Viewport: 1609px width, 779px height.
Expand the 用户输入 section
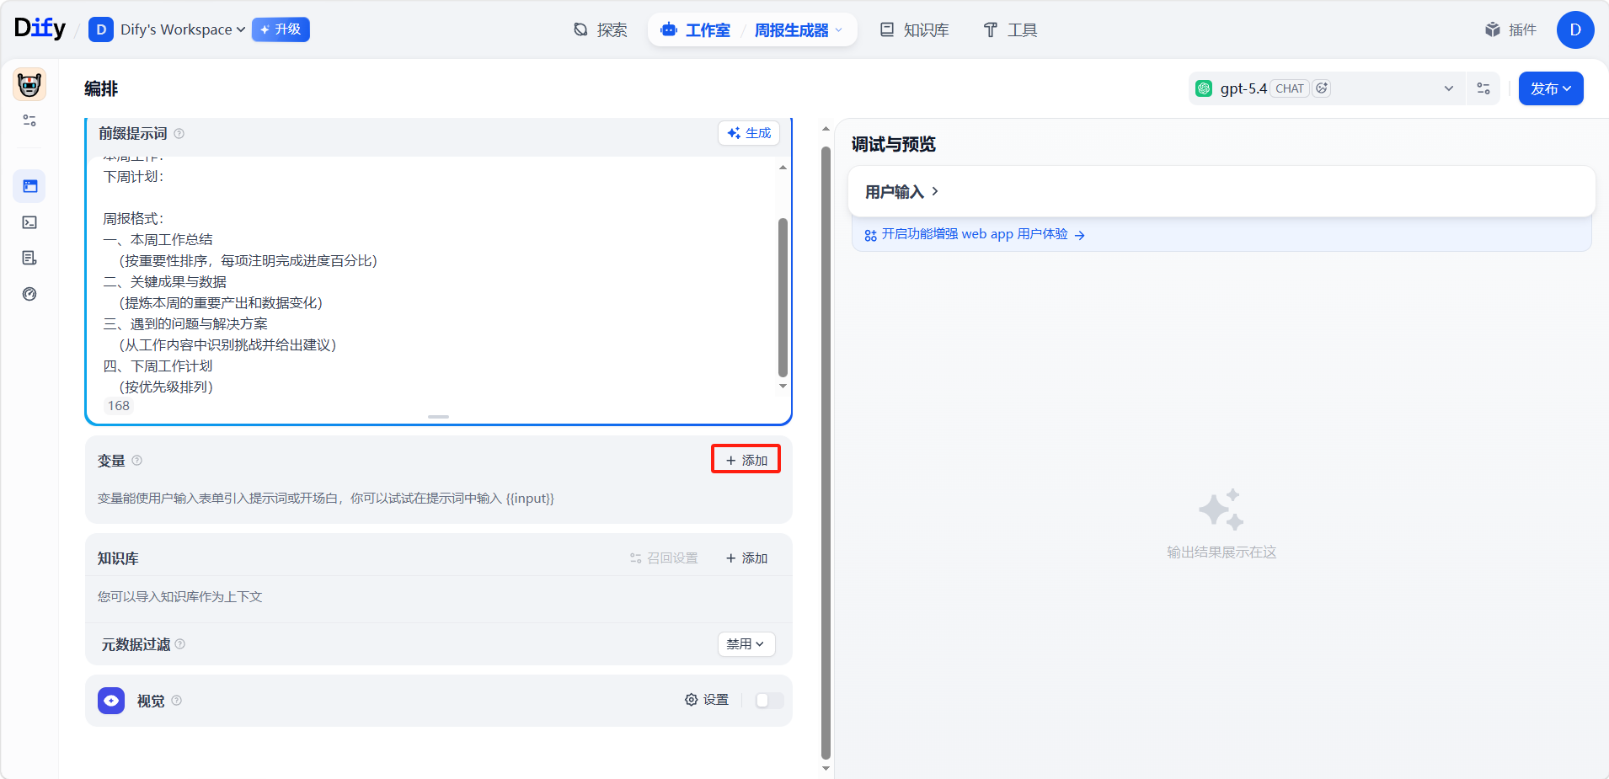901,192
